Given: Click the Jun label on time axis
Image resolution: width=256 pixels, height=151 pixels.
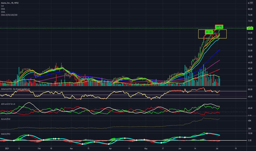Looking at the screenshot, I should pos(180,149).
